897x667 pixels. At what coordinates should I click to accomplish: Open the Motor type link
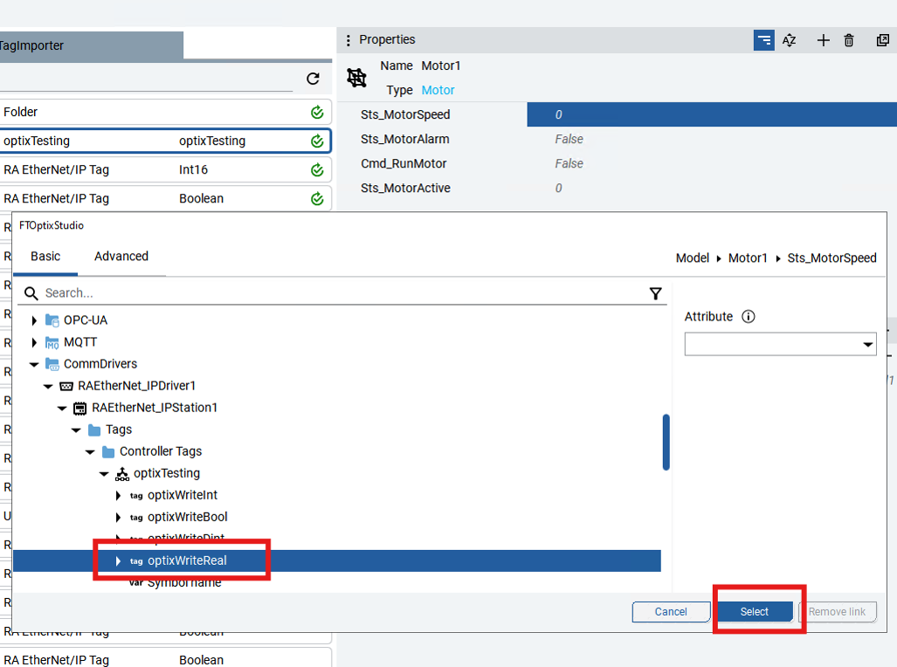coord(438,91)
